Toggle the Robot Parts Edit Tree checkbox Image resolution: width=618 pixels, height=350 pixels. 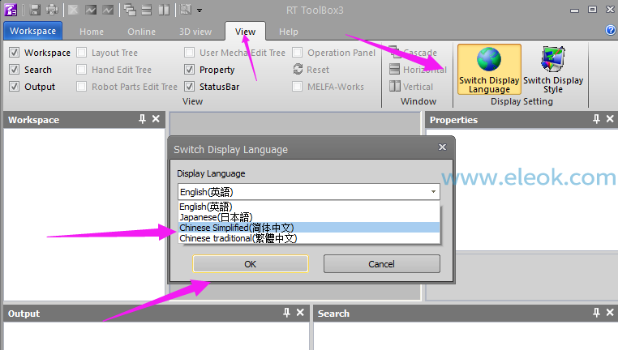tap(82, 87)
